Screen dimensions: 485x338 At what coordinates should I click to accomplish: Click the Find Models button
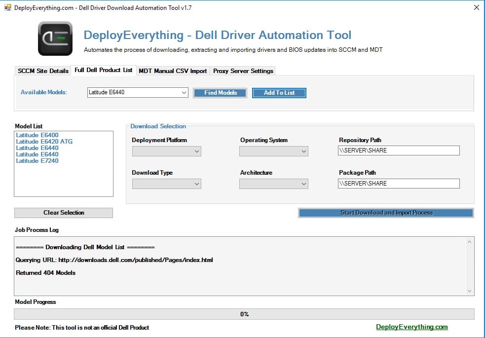tap(220, 93)
